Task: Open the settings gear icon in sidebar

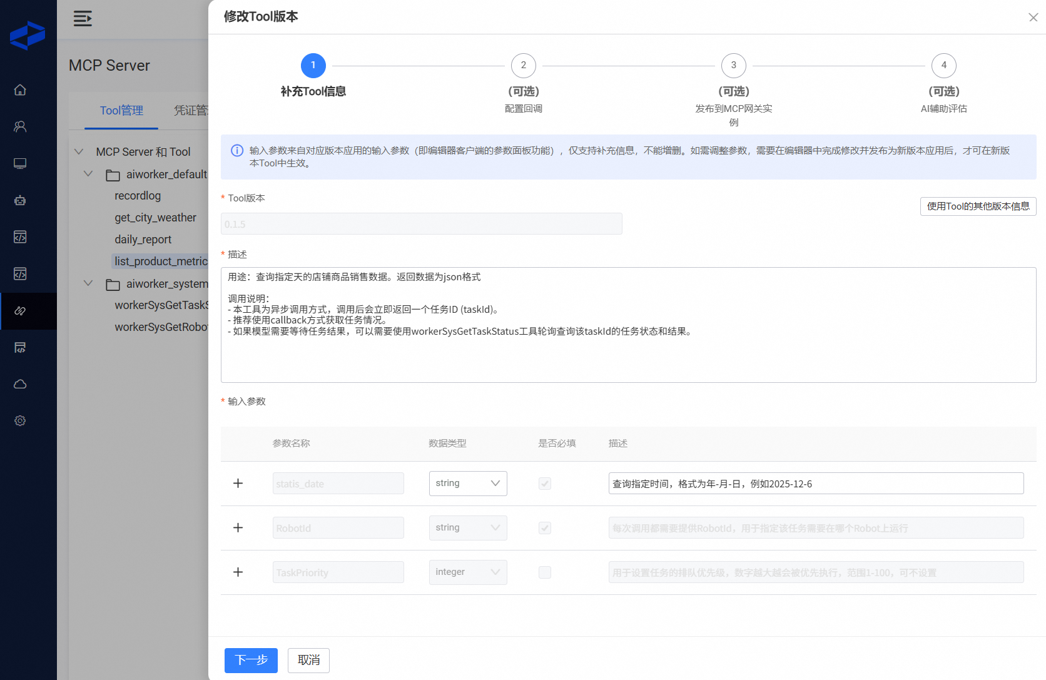Action: tap(20, 421)
